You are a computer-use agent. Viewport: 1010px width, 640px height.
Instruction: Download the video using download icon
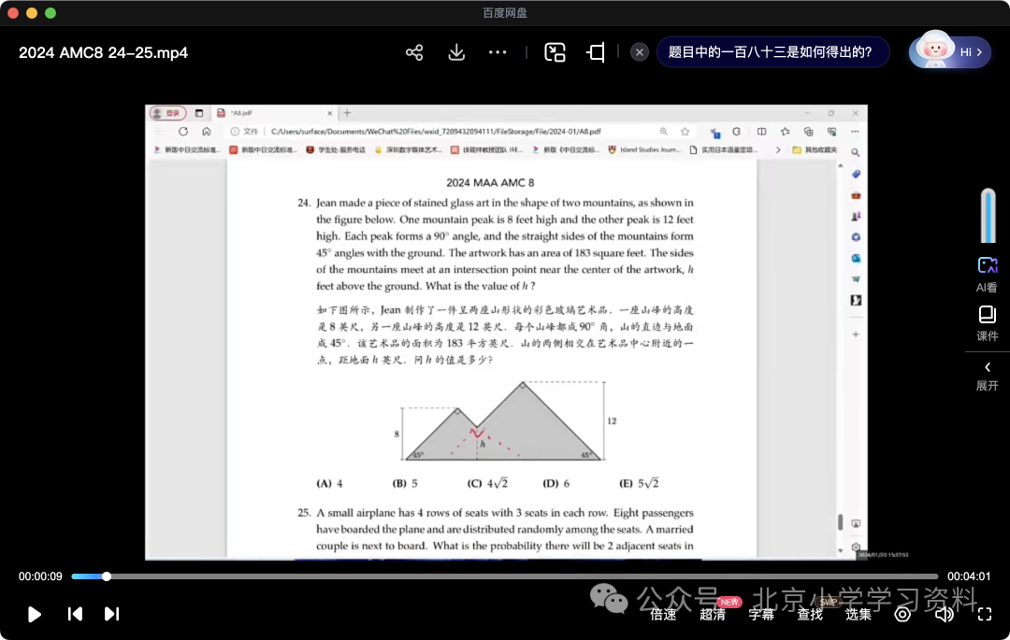(x=456, y=52)
